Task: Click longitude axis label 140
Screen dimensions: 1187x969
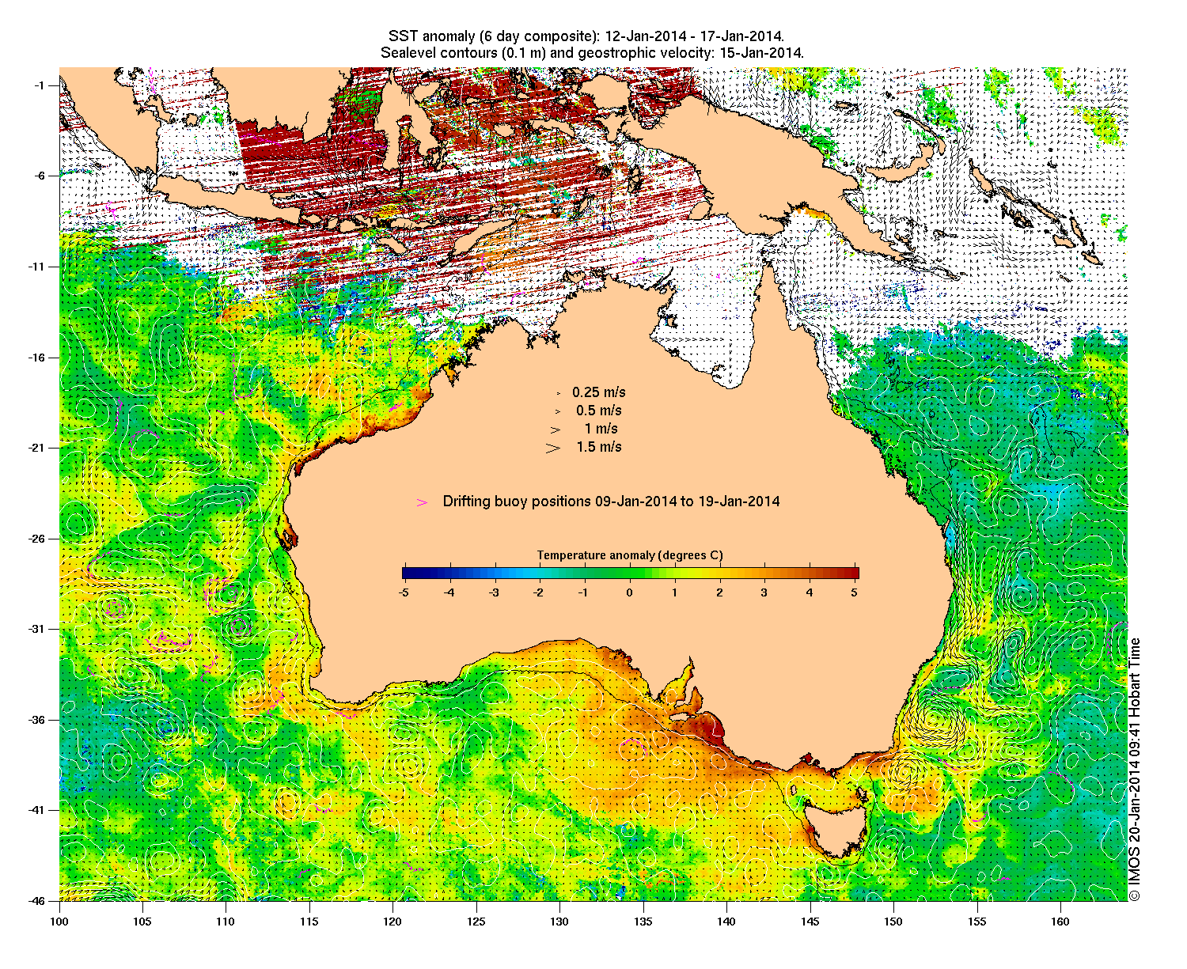Action: click(726, 921)
